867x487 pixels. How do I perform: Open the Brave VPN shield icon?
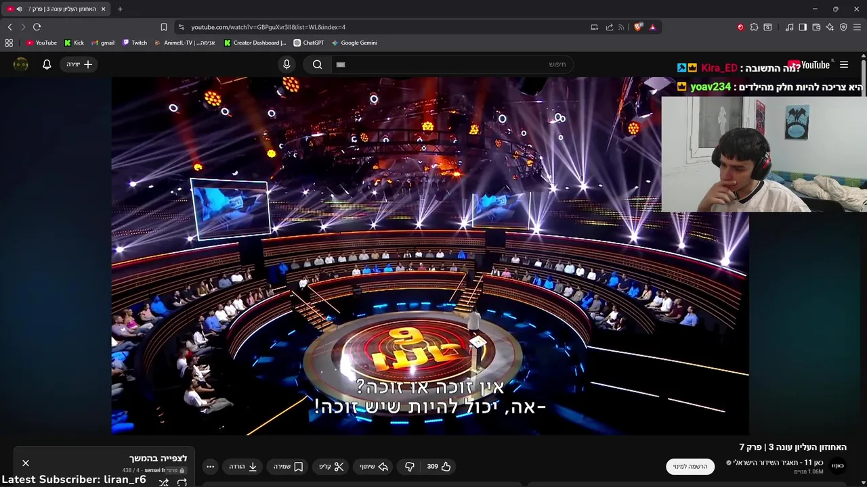point(843,27)
